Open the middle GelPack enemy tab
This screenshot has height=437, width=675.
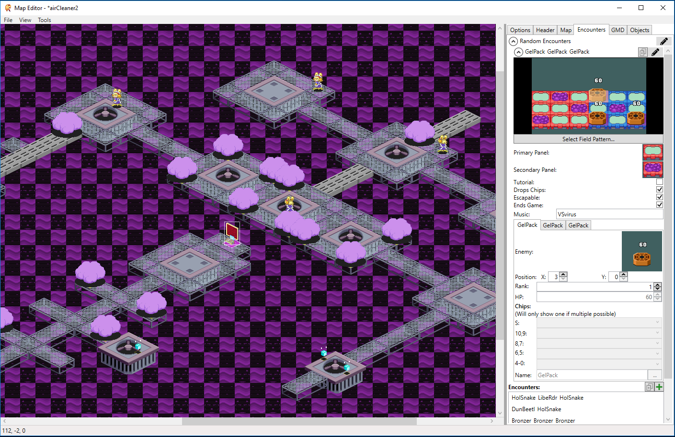(x=553, y=225)
